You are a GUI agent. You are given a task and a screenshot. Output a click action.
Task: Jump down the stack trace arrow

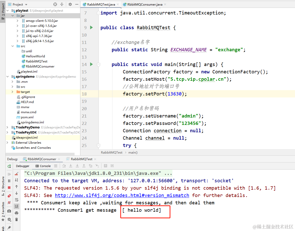17,193
